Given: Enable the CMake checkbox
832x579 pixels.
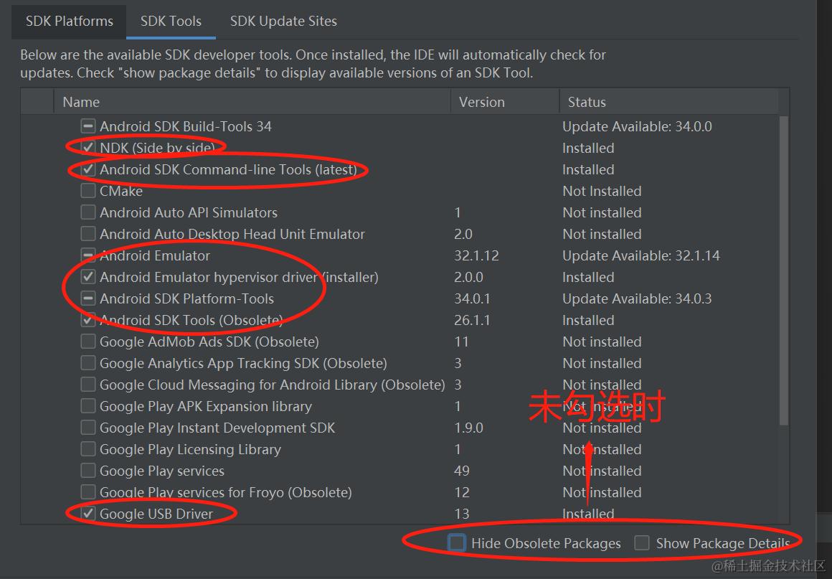Looking at the screenshot, I should [x=88, y=191].
